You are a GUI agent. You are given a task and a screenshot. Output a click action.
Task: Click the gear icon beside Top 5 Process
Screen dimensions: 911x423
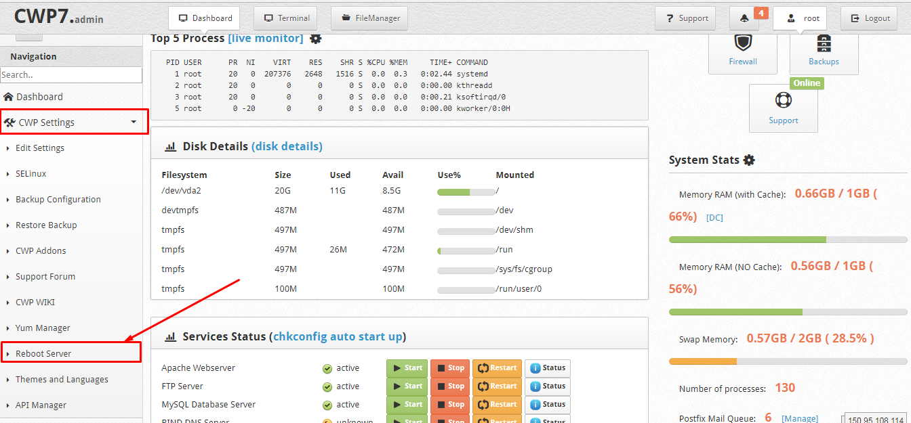[315, 39]
